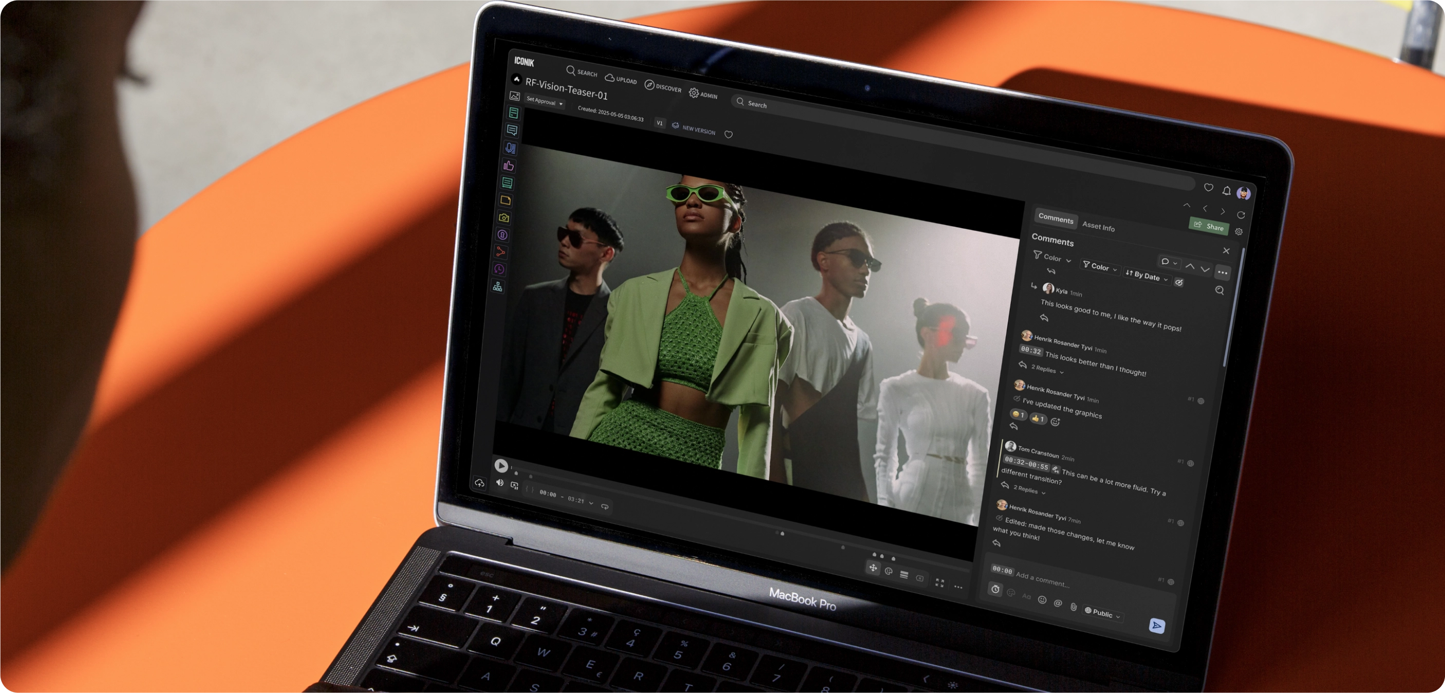The width and height of the screenshot is (1445, 693).
Task: Open the metadata document icon in left sidebar
Action: coord(513,113)
